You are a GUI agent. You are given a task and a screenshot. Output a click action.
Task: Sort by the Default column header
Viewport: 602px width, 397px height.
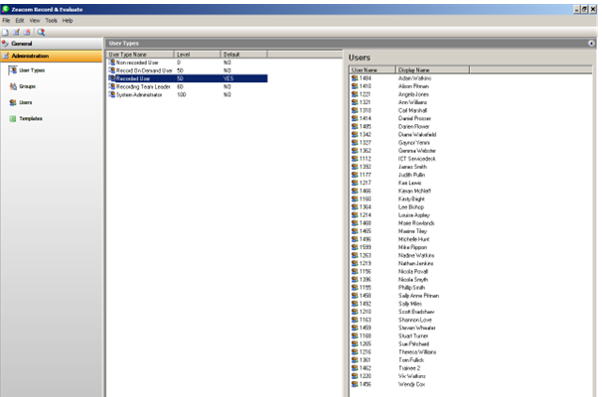243,55
